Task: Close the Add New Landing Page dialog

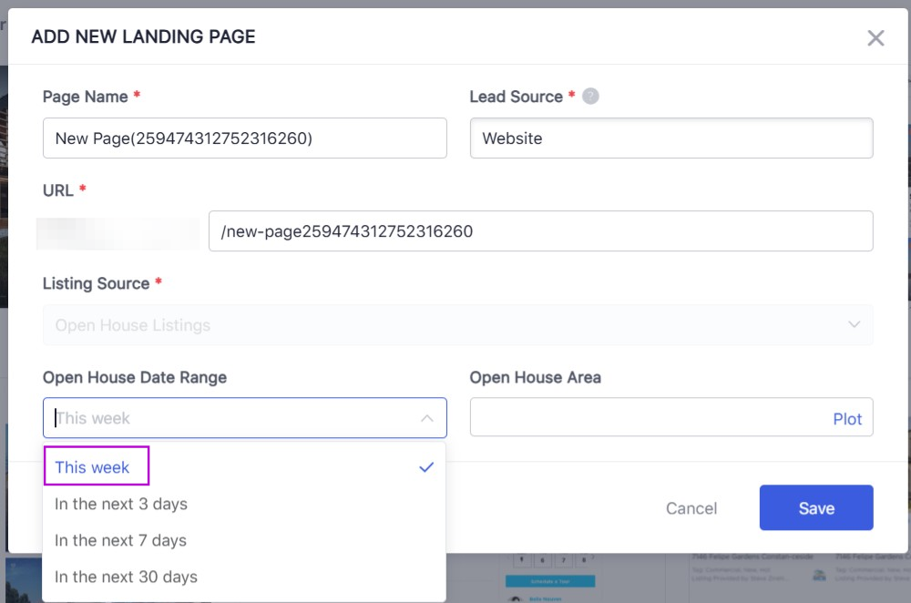Action: (x=875, y=37)
